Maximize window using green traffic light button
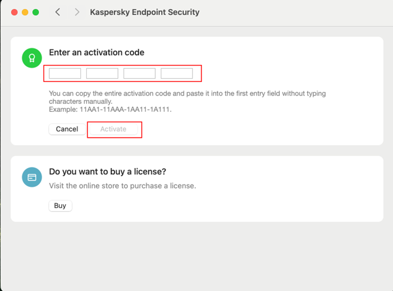The height and width of the screenshot is (291, 393). 36,12
